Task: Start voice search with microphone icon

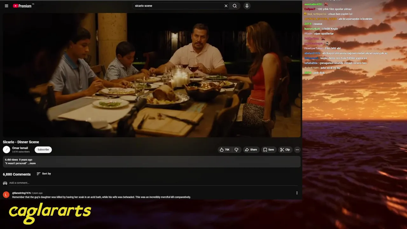Action: pyautogui.click(x=247, y=6)
